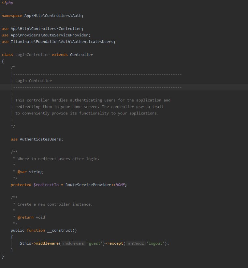248x268 pixels.
Task: Click the except method call
Action: pyautogui.click(x=116, y=243)
